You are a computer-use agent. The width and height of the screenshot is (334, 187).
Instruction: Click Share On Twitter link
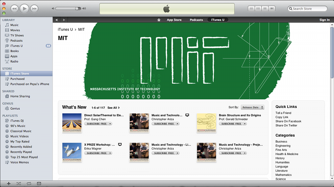tap(286, 125)
